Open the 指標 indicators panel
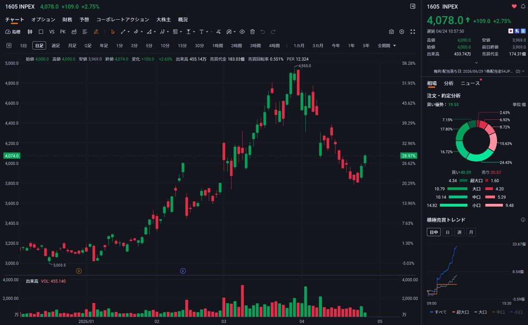528x325 pixels. coord(13,32)
